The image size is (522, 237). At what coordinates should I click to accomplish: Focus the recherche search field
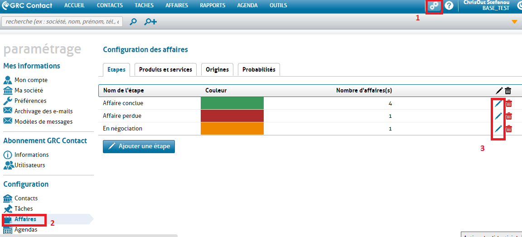point(63,22)
